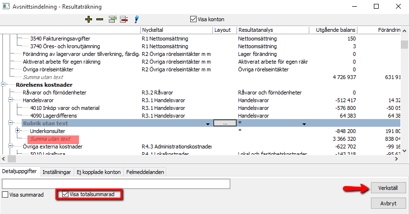The image size is (409, 214).
Task: Click R4.3 Administrationskostnader cell
Action: (x=177, y=147)
